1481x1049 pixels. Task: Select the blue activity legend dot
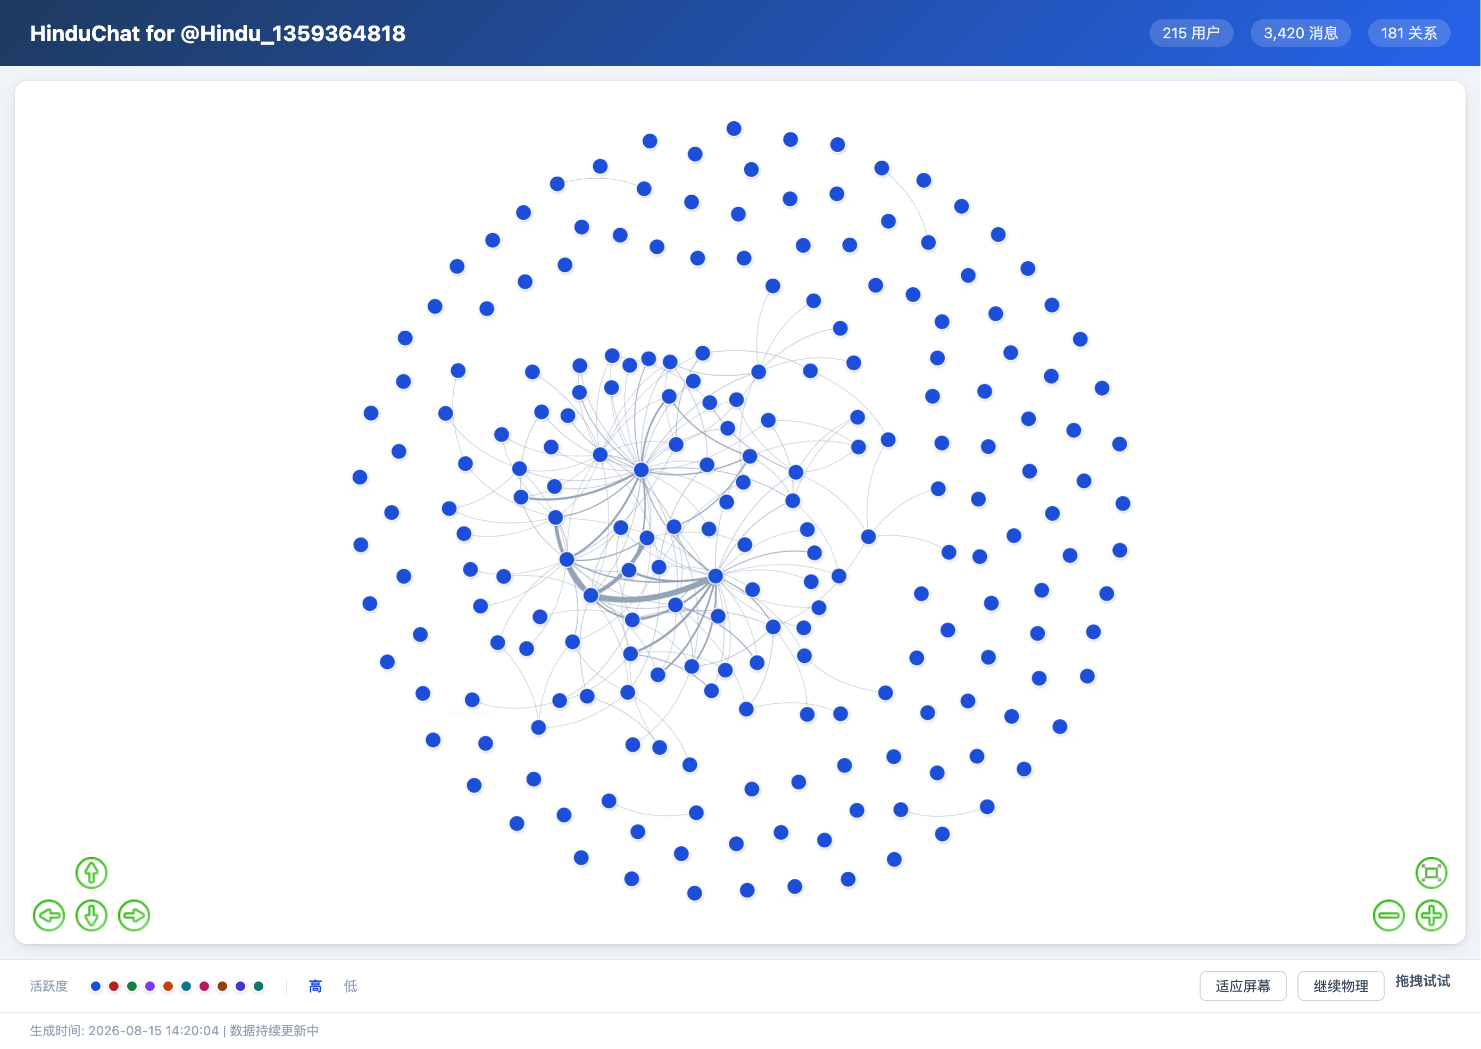pos(96,986)
